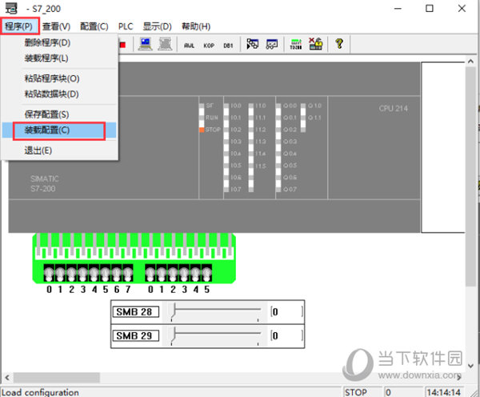Click the SMB 28 value field
Screen dimensions: 480x397
pos(287,312)
